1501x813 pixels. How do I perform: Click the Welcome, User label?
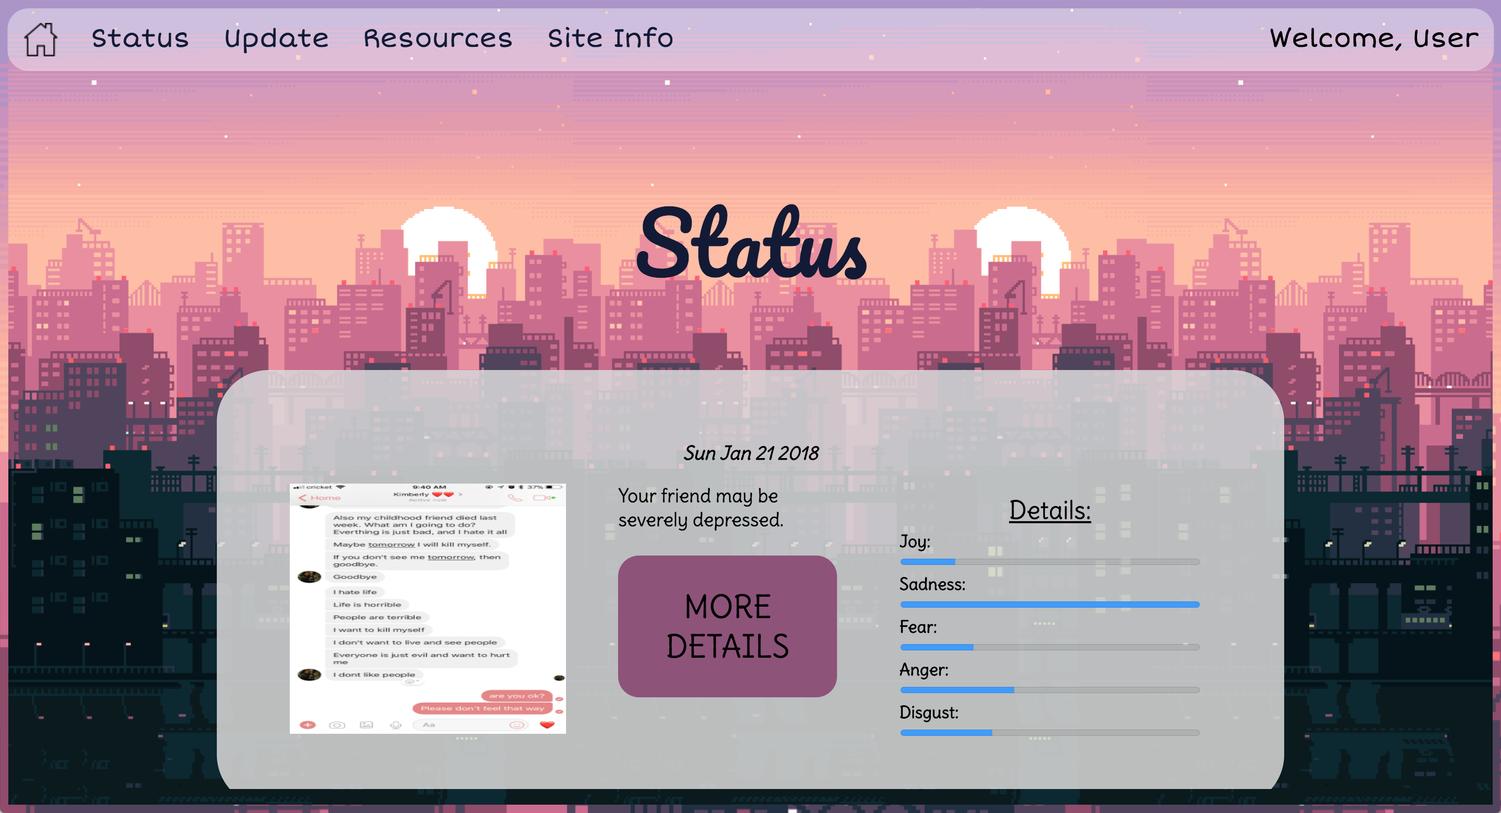pos(1373,39)
